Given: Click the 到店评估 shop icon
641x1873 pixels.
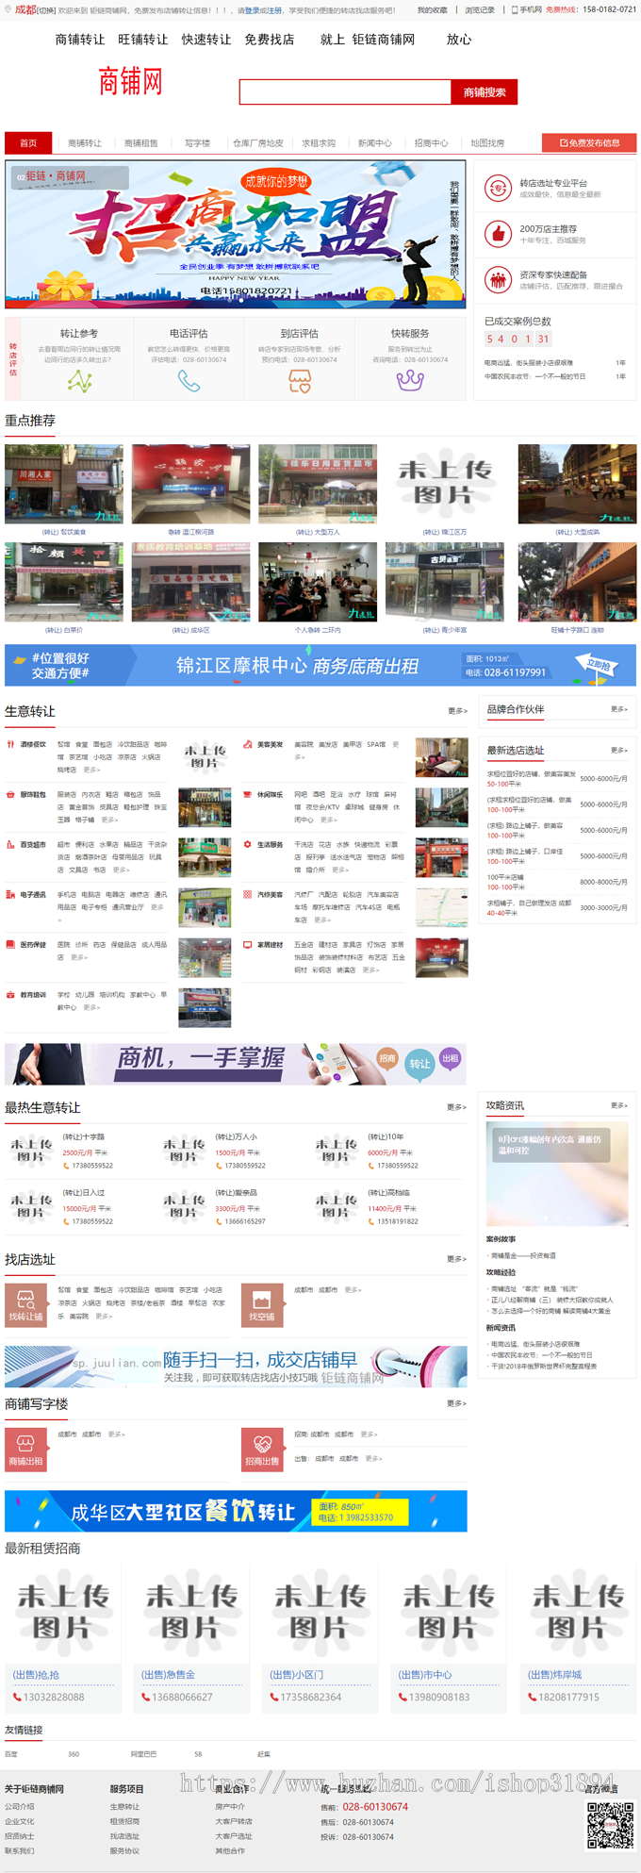Looking at the screenshot, I should pyautogui.click(x=300, y=381).
